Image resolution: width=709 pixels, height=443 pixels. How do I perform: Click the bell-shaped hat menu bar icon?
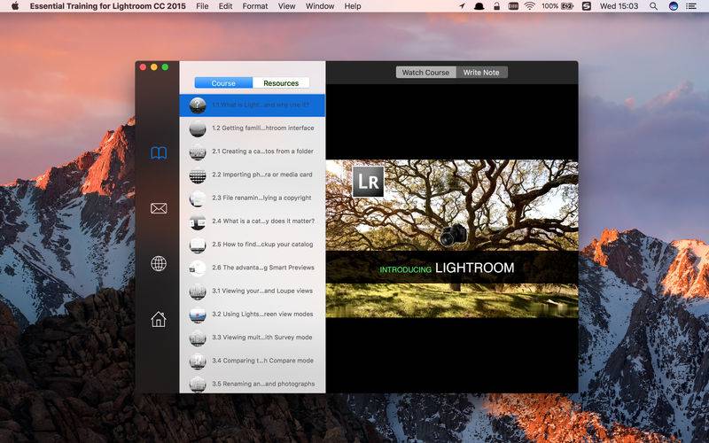pyautogui.click(x=479, y=6)
